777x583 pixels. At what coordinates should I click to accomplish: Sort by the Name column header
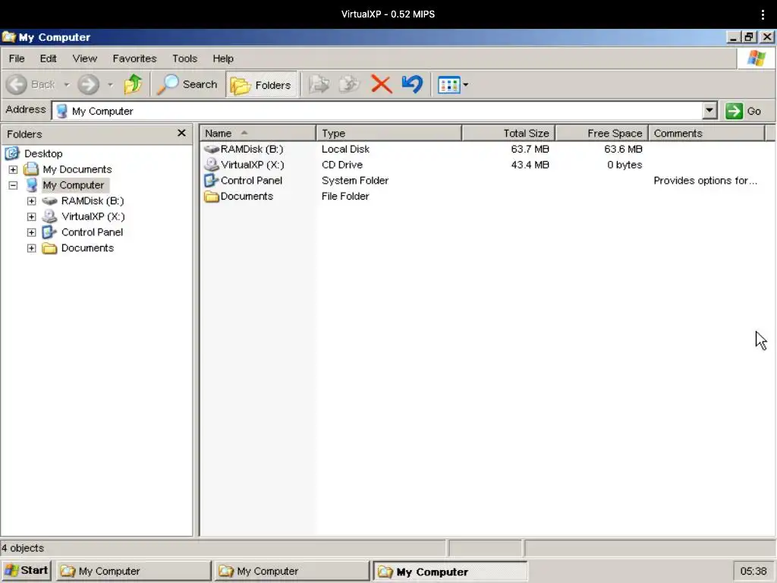(x=258, y=134)
